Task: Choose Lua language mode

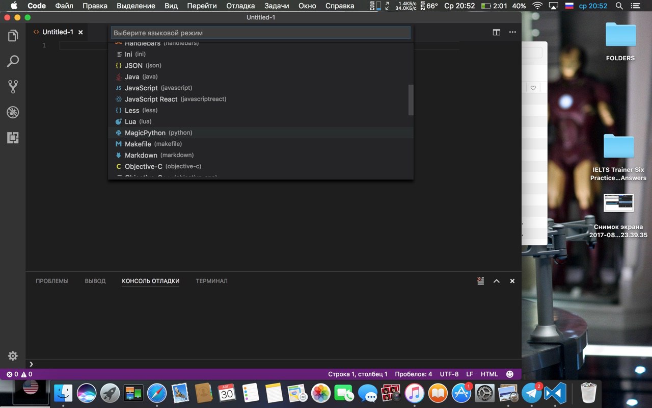Action: 261,121
